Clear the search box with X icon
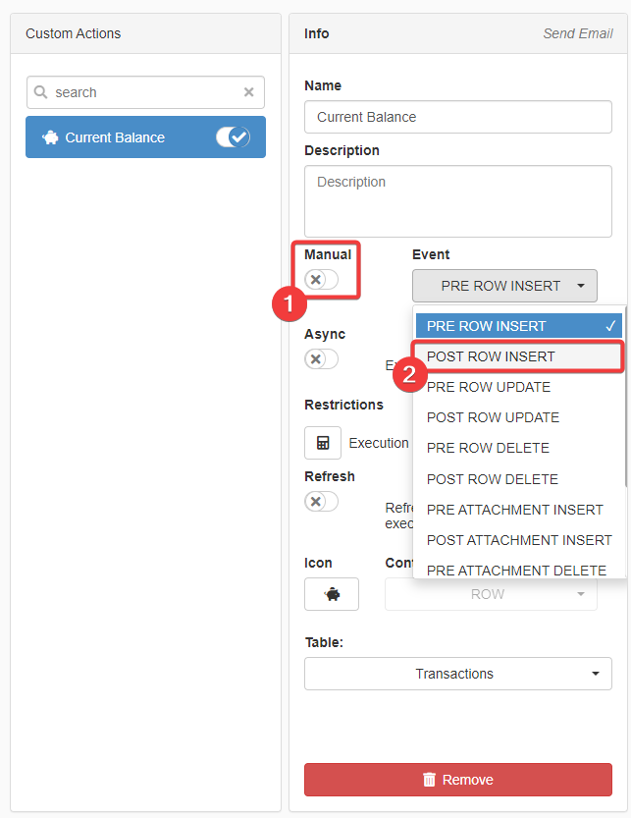This screenshot has width=631, height=818. 248,92
